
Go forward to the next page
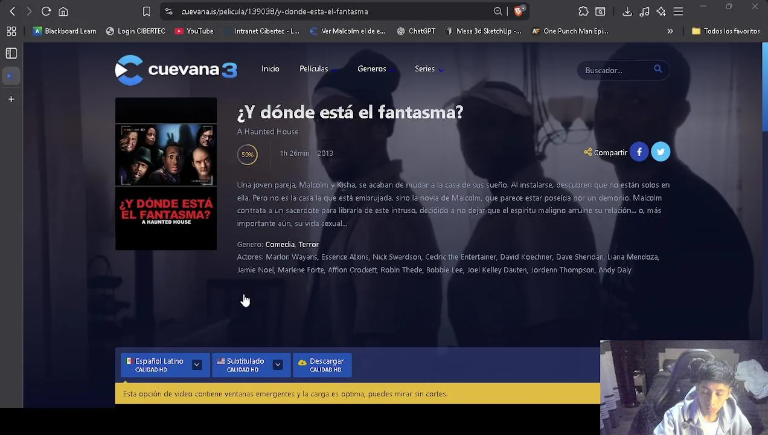coord(29,11)
